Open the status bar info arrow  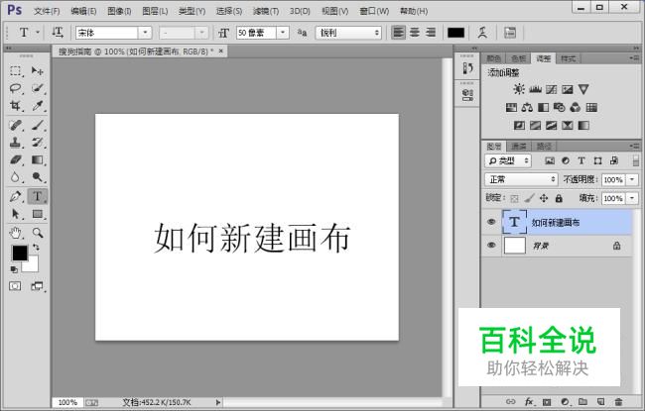tap(218, 402)
